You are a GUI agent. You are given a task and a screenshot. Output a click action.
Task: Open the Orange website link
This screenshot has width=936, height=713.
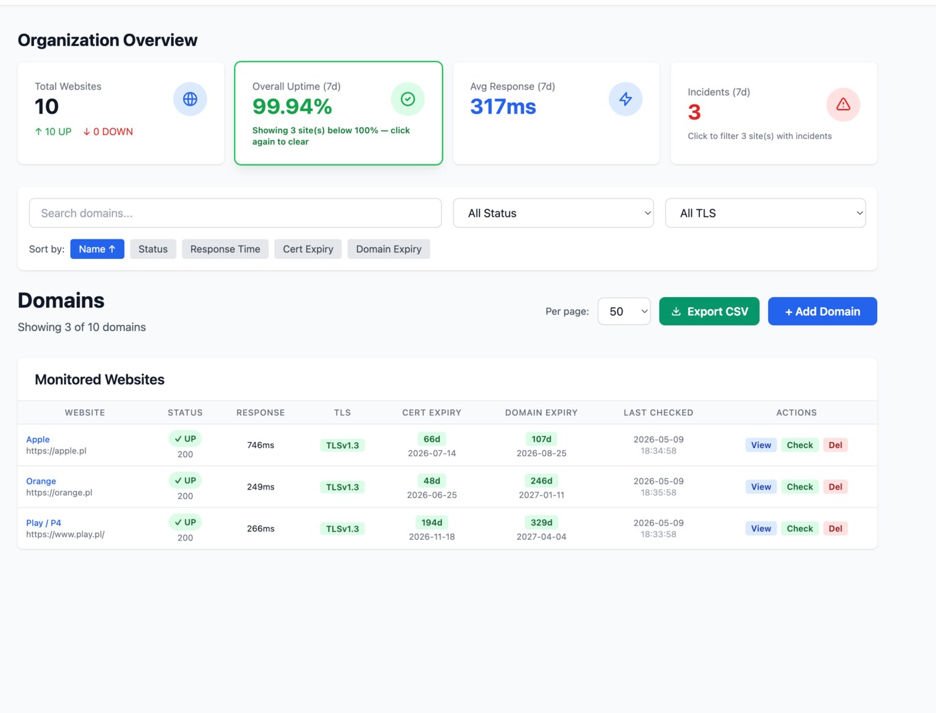click(x=41, y=481)
